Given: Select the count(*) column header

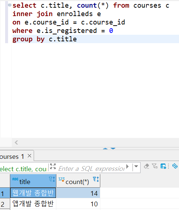Looking at the screenshot, I should coord(78,181).
